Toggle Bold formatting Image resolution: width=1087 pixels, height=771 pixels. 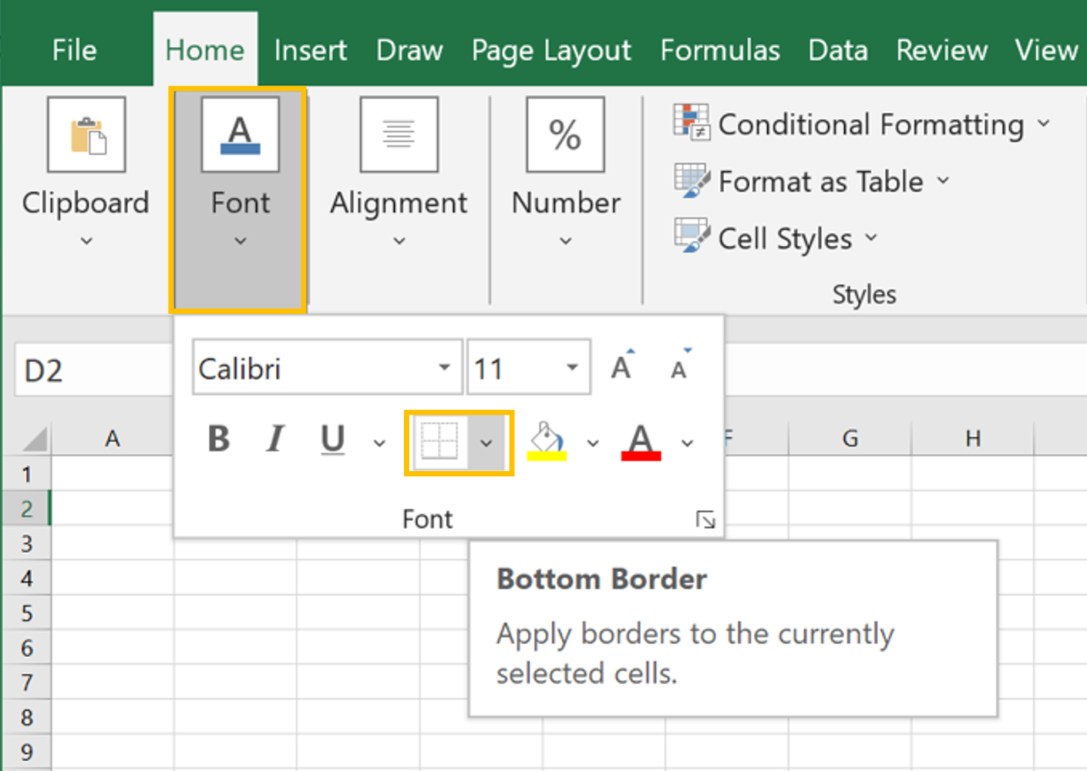pos(219,439)
